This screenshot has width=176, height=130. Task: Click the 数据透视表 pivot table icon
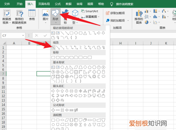7,13
